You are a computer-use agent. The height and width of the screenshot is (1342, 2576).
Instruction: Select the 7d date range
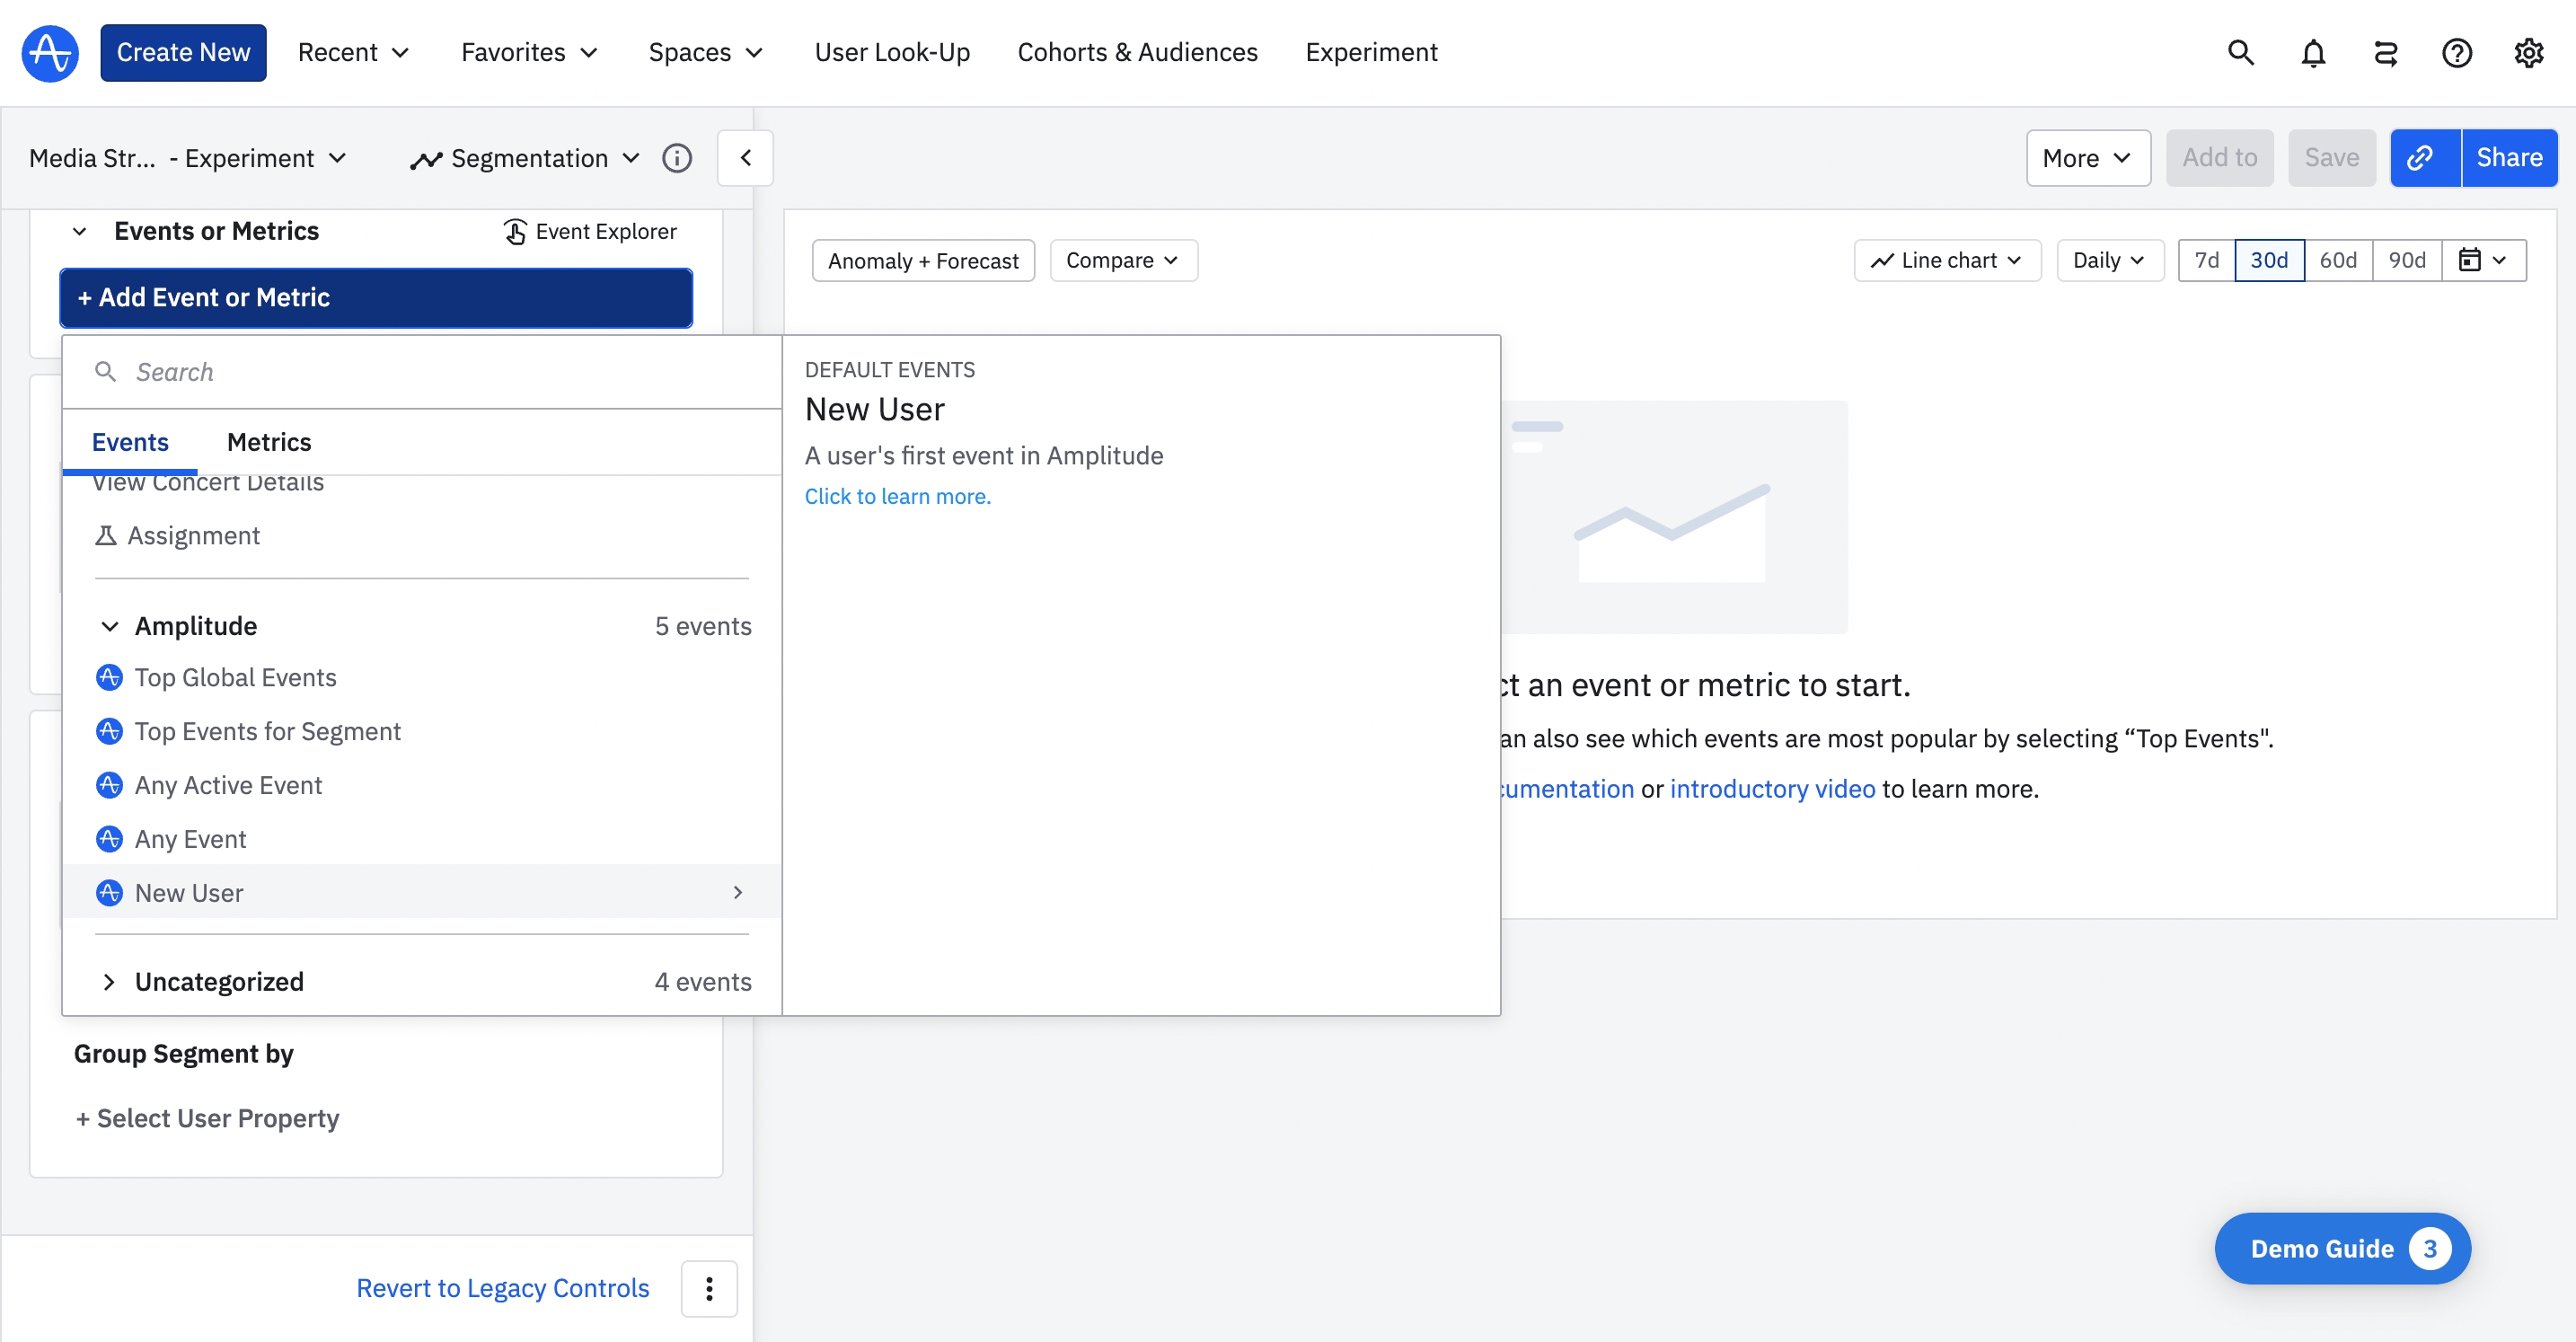(2205, 261)
